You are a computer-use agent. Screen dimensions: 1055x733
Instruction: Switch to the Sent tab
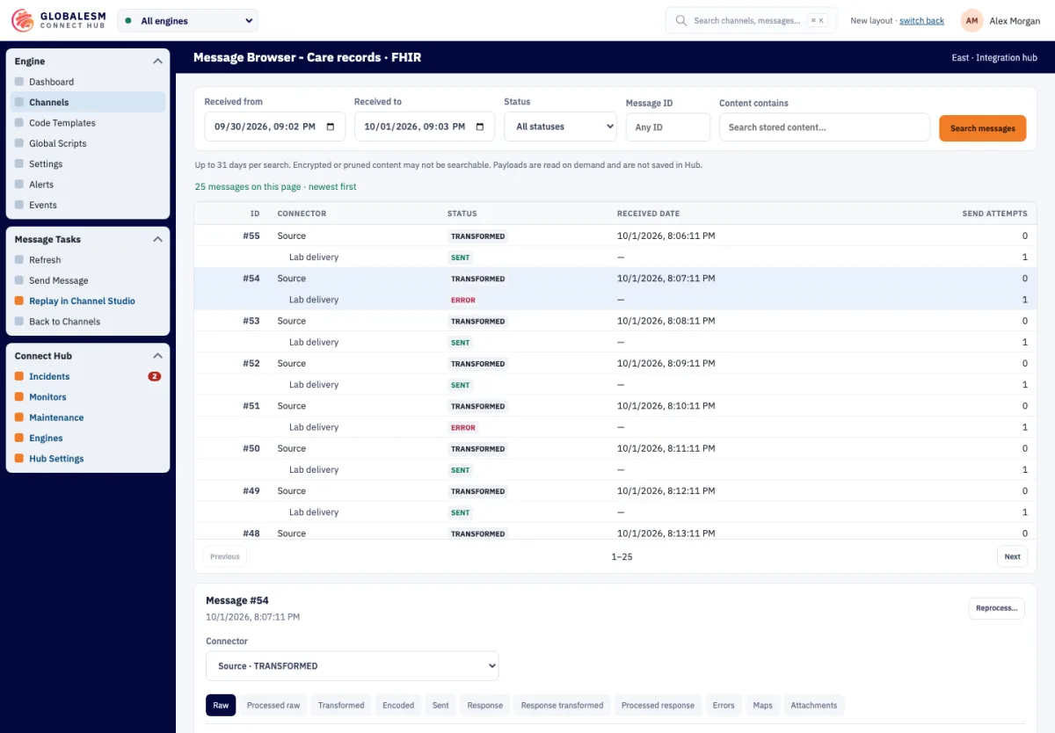[x=440, y=705]
